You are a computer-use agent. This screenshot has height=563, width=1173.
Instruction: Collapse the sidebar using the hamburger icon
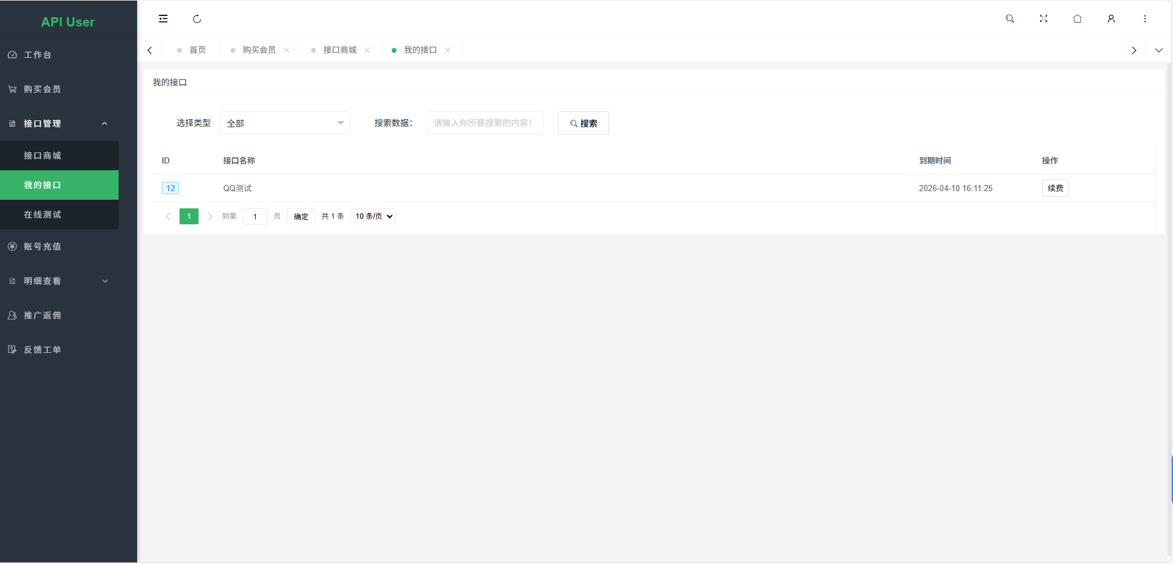click(162, 18)
